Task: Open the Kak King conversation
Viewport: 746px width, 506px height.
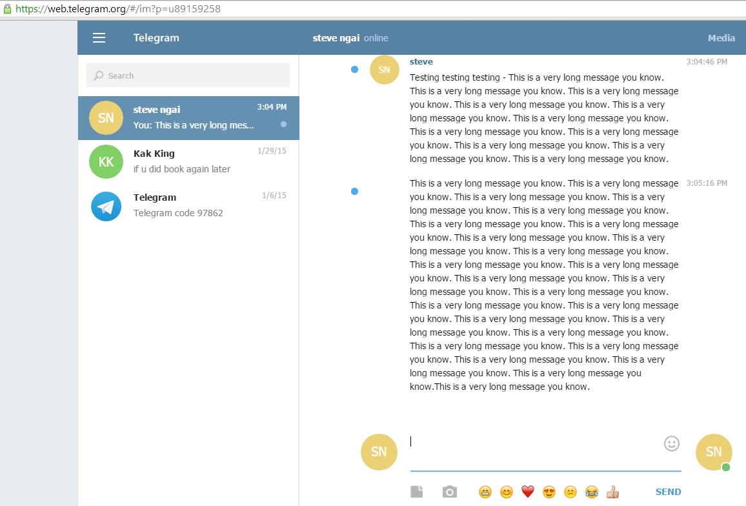Action: (x=188, y=162)
